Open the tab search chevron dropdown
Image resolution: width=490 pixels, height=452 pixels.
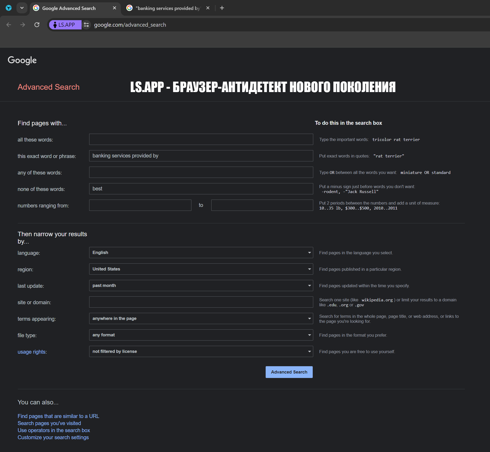[22, 8]
